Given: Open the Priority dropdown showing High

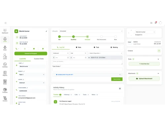Looking at the screenshot, I should pyautogui.click(x=32, y=75).
